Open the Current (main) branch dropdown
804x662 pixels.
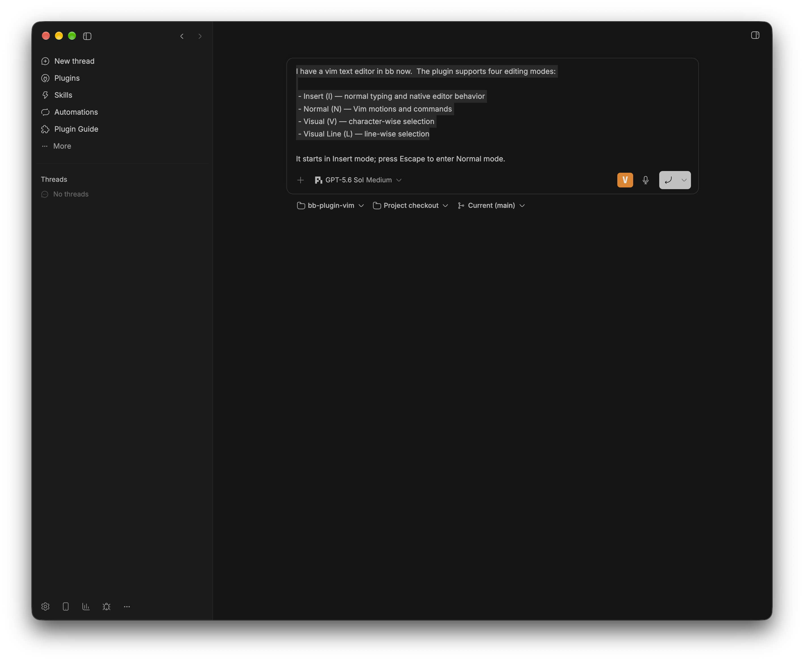click(x=491, y=206)
